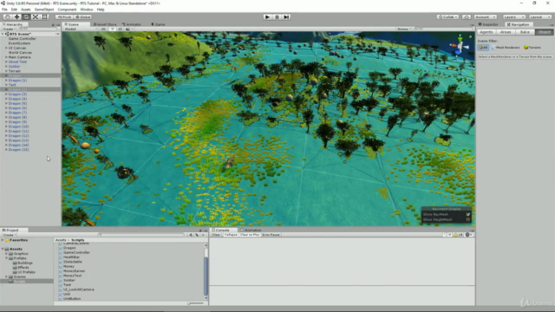Viewport: 555px width, 312px height.
Task: Toggle console info message count icon
Action: 447,235
